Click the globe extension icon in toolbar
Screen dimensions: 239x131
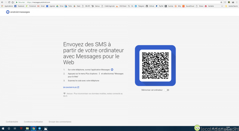point(229,2)
